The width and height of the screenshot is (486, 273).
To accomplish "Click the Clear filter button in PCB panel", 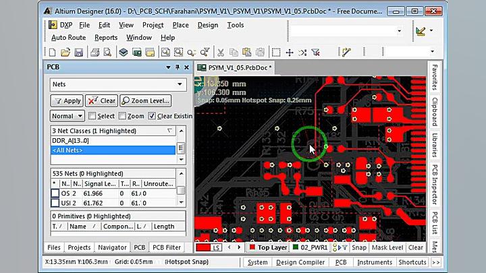I will coord(101,100).
